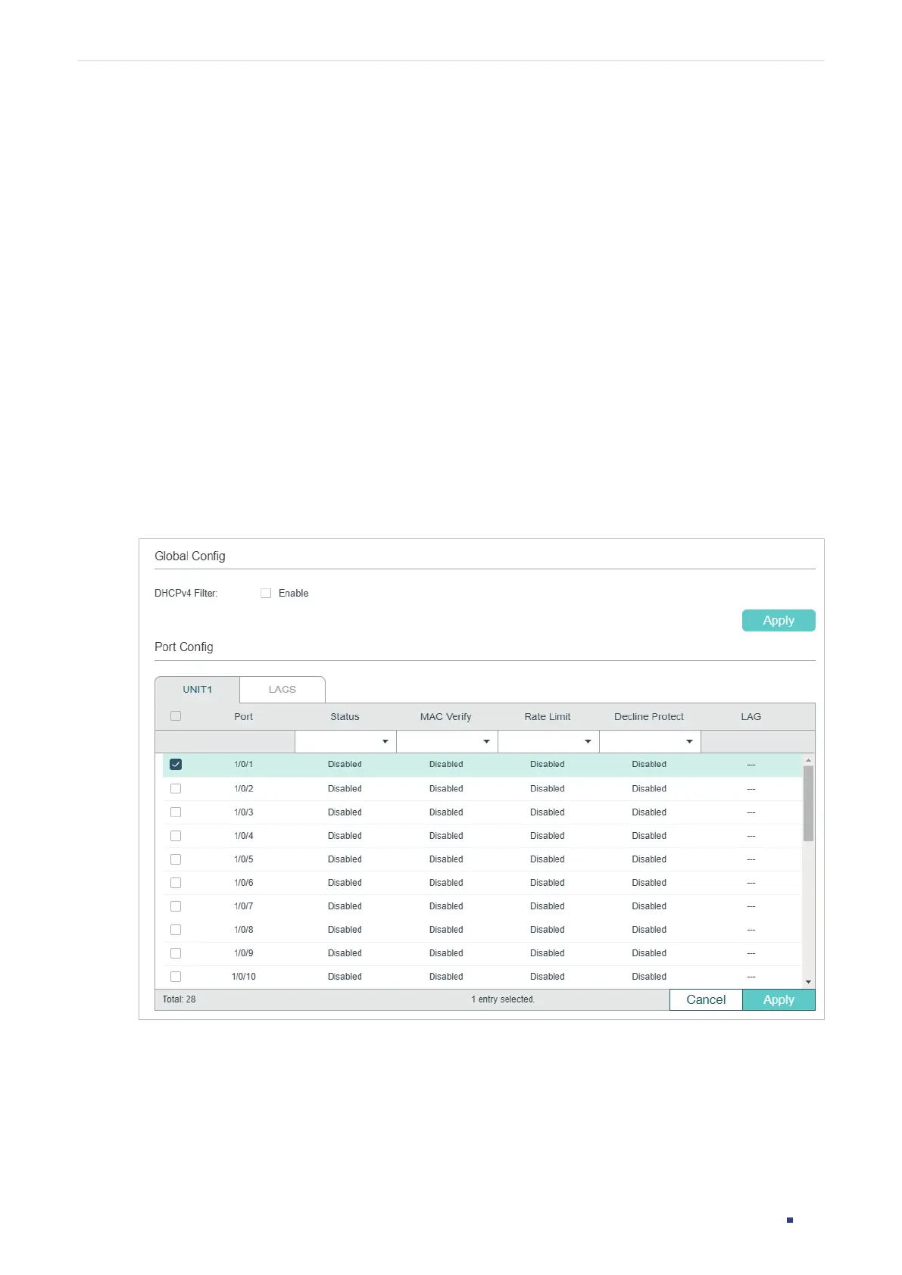Expand the Decline Protect dropdown
Viewport: 902px width, 1275px height.
pyautogui.click(x=650, y=741)
